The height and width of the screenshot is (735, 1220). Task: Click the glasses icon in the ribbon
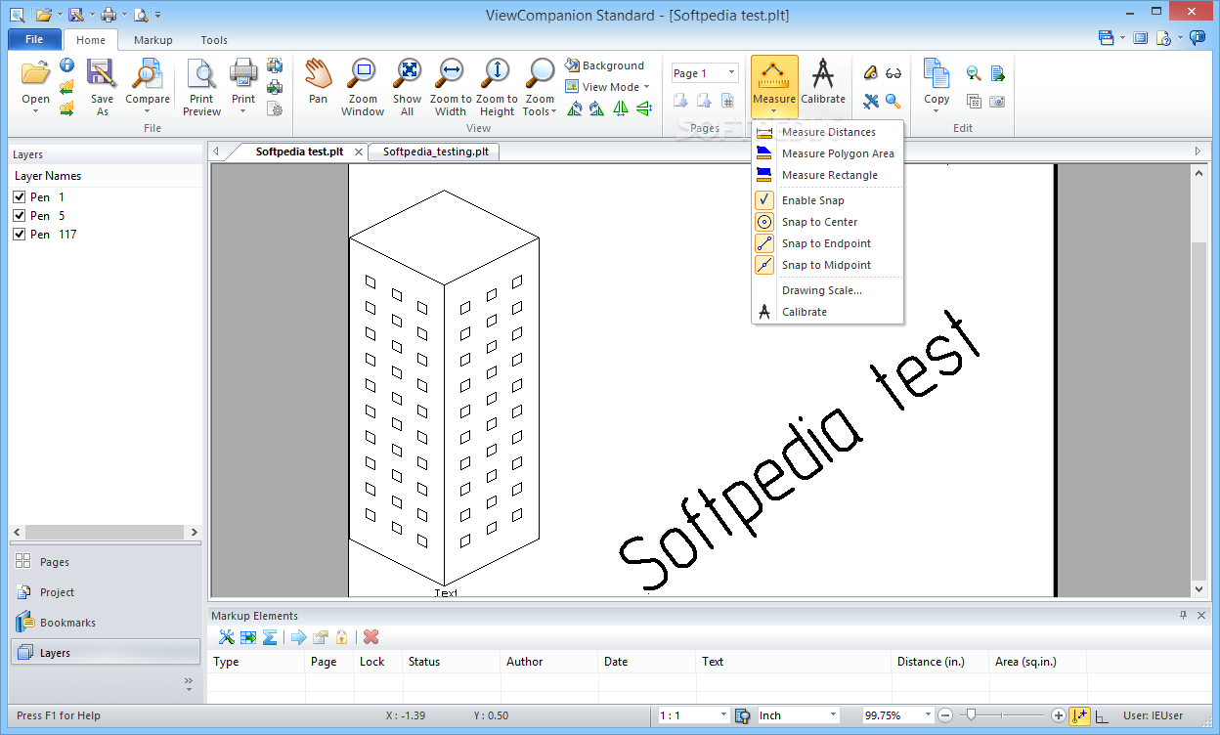(893, 73)
